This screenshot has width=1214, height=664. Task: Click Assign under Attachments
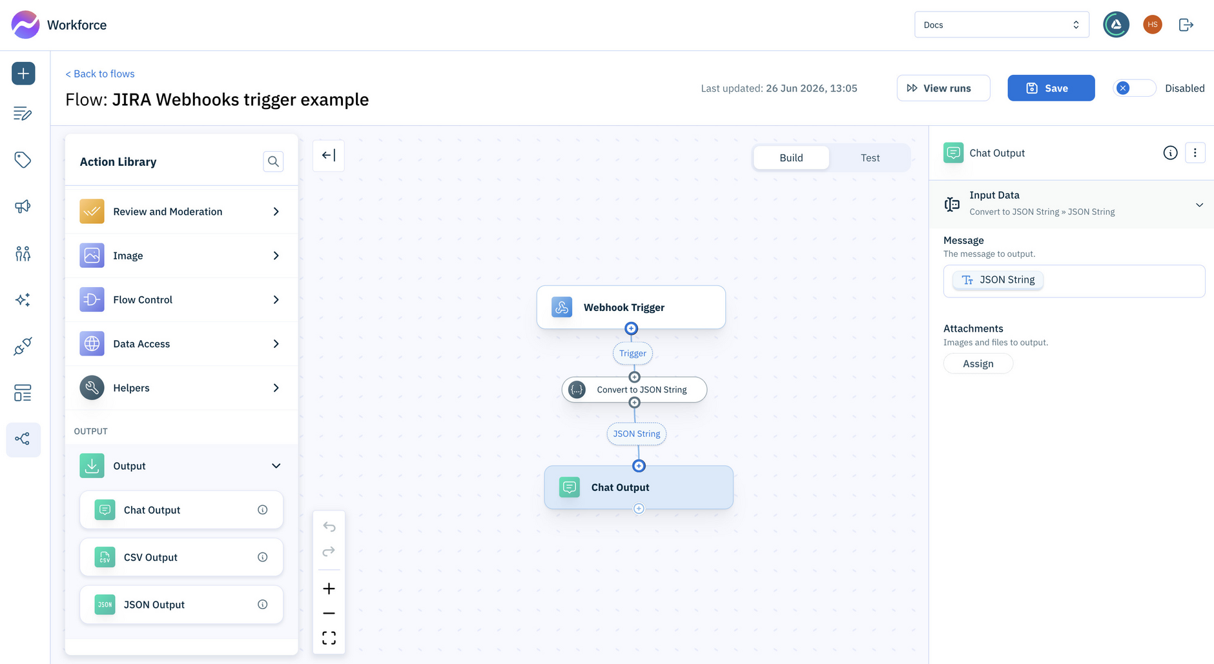tap(978, 364)
